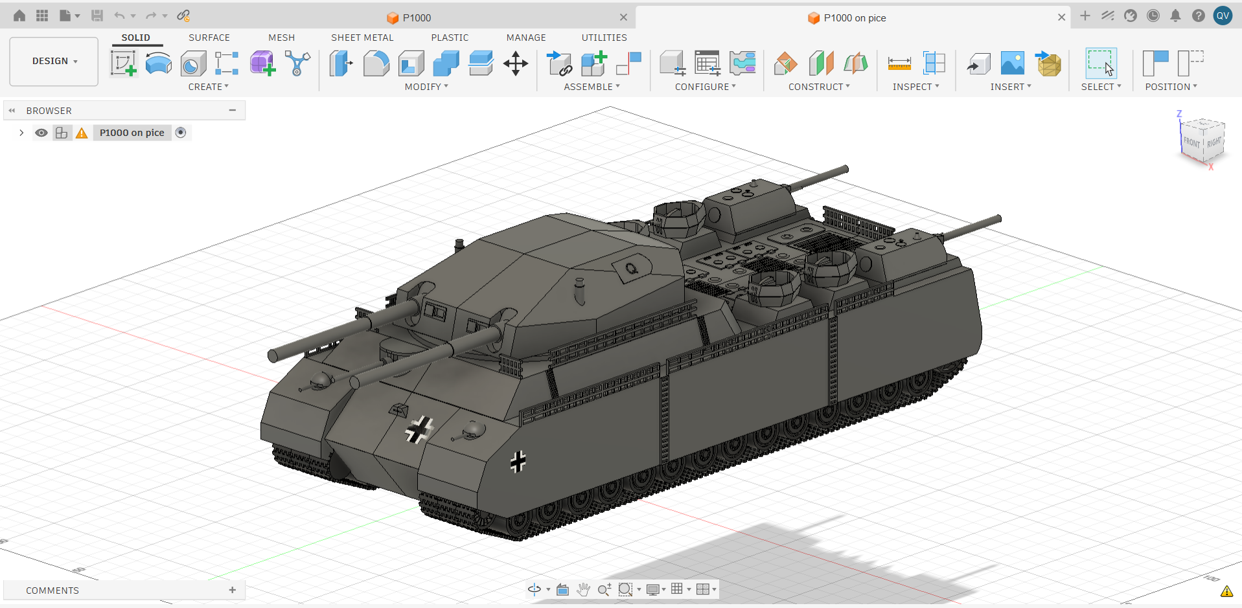Image resolution: width=1242 pixels, height=608 pixels.
Task: Click the Combine tool icon
Action: [446, 63]
